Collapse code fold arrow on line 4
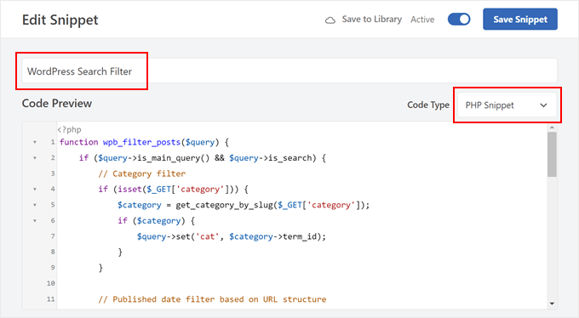The width and height of the screenshot is (579, 318). 35,190
